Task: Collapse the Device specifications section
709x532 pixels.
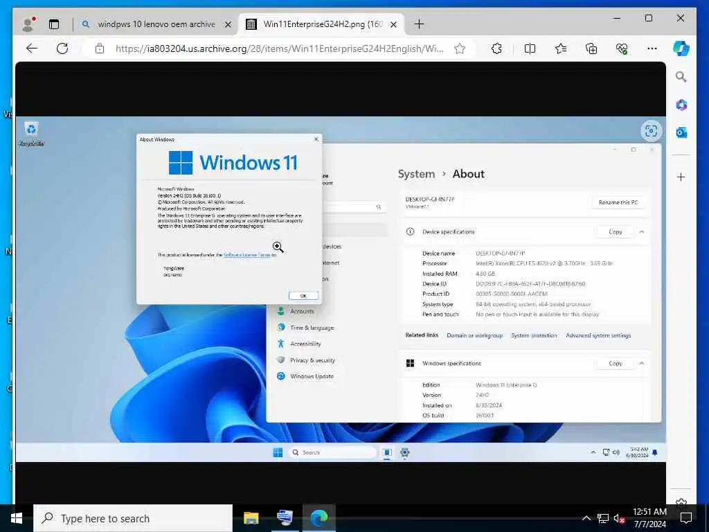Action: [x=642, y=231]
